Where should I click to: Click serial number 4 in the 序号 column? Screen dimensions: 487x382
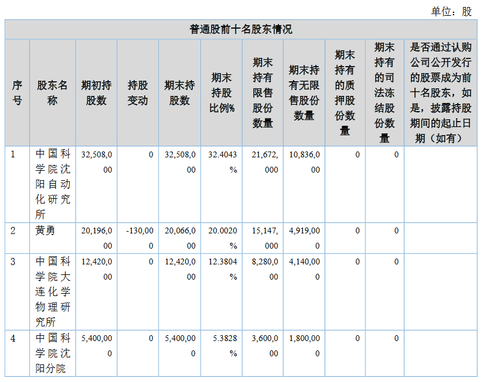[13, 338]
